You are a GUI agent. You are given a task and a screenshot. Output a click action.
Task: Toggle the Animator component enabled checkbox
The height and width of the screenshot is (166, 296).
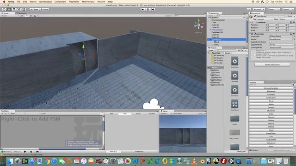click(255, 34)
